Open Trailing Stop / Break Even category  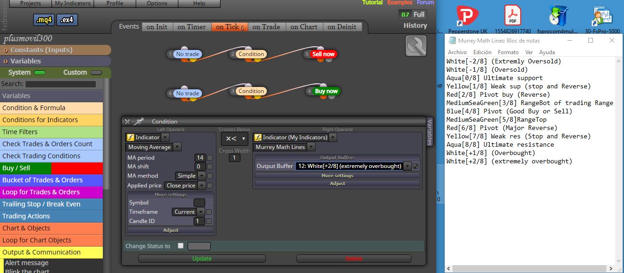pos(51,204)
